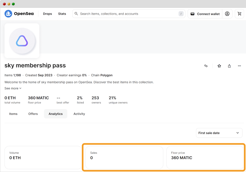This screenshot has width=246, height=172.
Task: Switch to the Items tab
Action: 13,114
